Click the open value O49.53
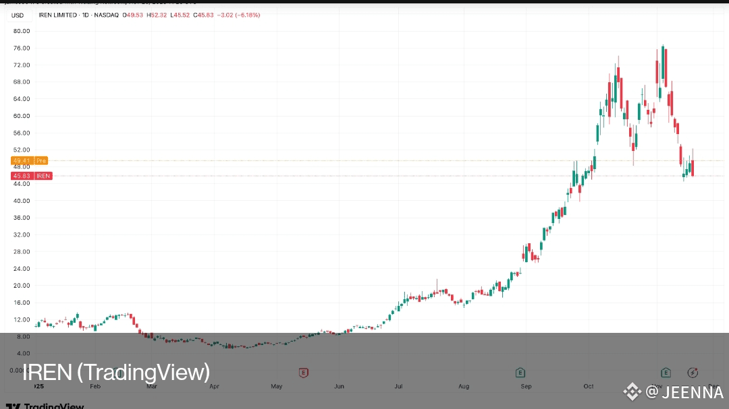Screen dimensions: 729x409 (133, 15)
